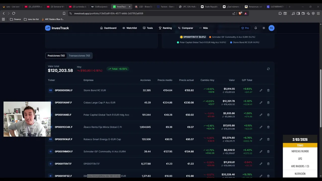Click ticker 0P0001ANEI.F
The image size is (322, 181).
(63, 115)
